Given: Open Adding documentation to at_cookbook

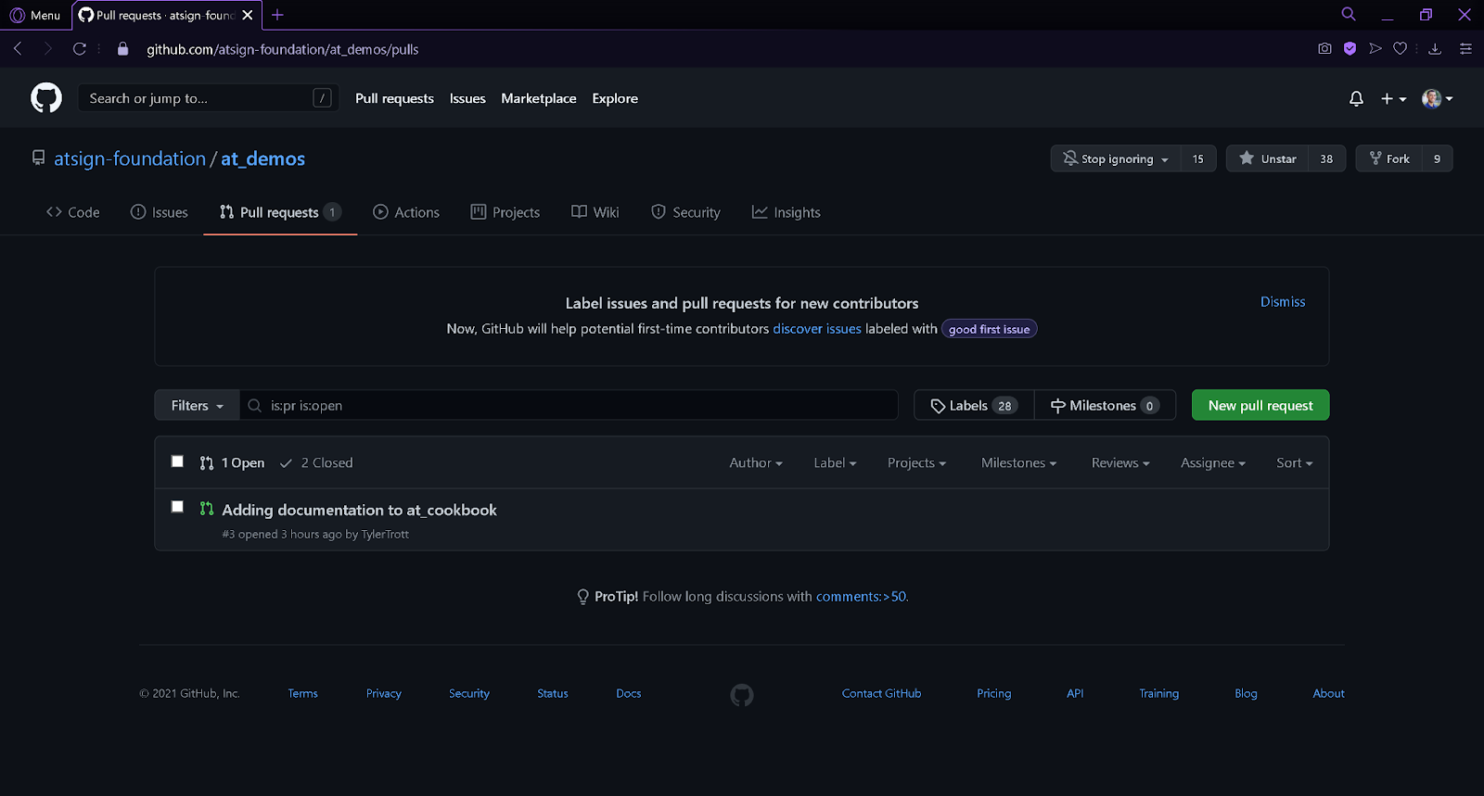Looking at the screenshot, I should coord(359,510).
